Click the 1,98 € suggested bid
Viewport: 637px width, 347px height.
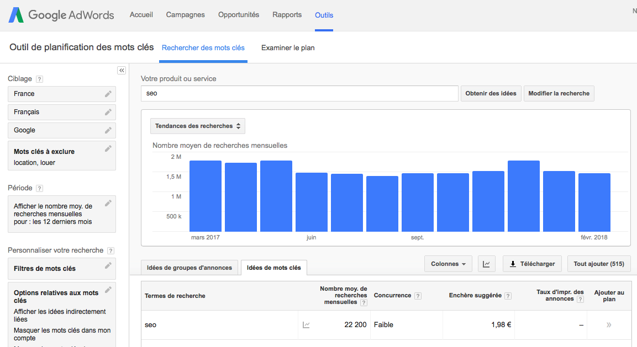pos(501,325)
